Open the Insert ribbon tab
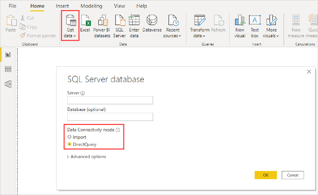The height and width of the screenshot is (195, 318). (x=62, y=6)
